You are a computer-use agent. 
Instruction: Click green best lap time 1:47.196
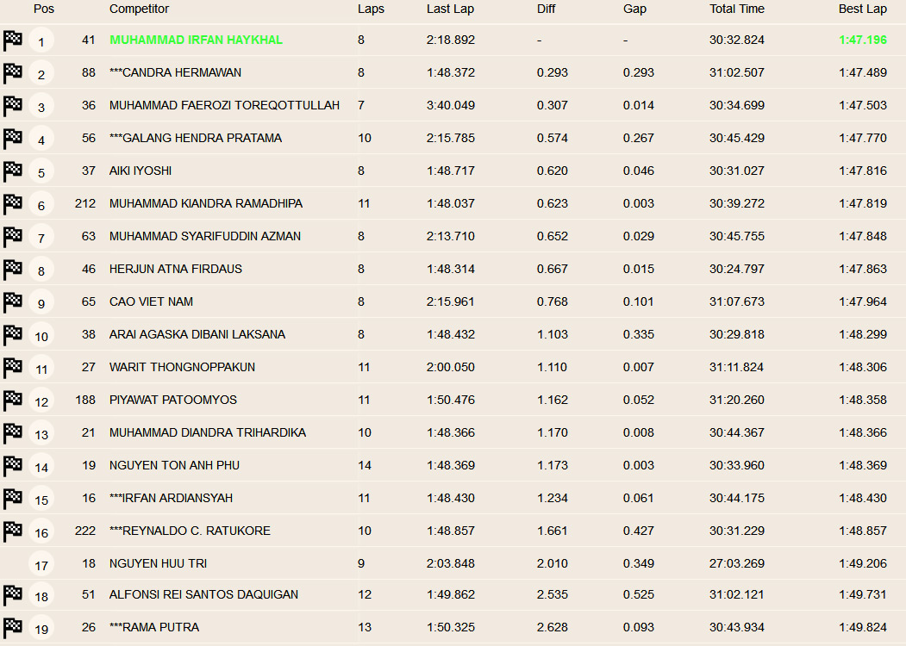coord(862,40)
